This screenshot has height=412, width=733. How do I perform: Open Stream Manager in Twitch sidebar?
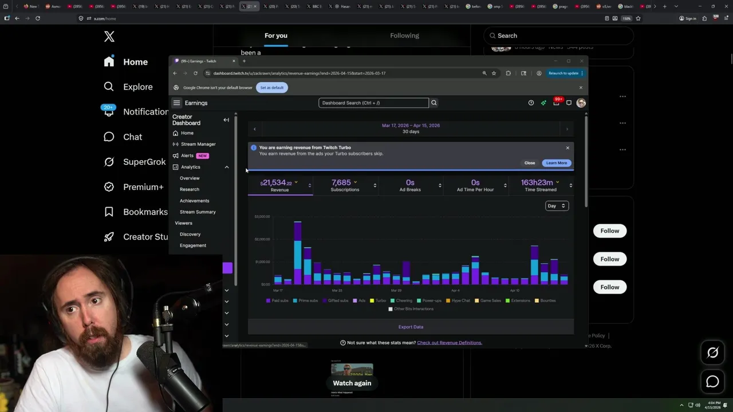coord(194,144)
